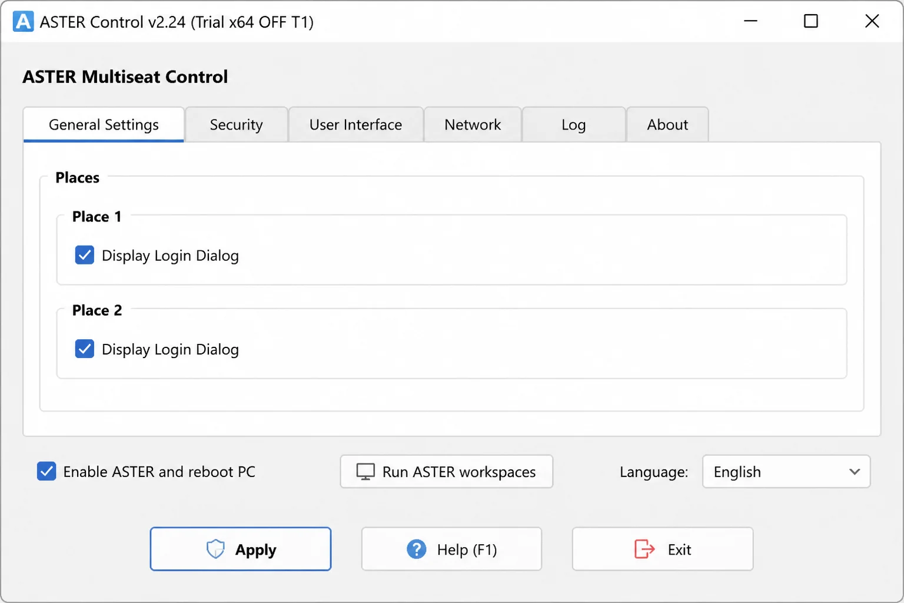This screenshot has width=904, height=603.
Task: Click the red Exit door icon
Action: pyautogui.click(x=644, y=549)
